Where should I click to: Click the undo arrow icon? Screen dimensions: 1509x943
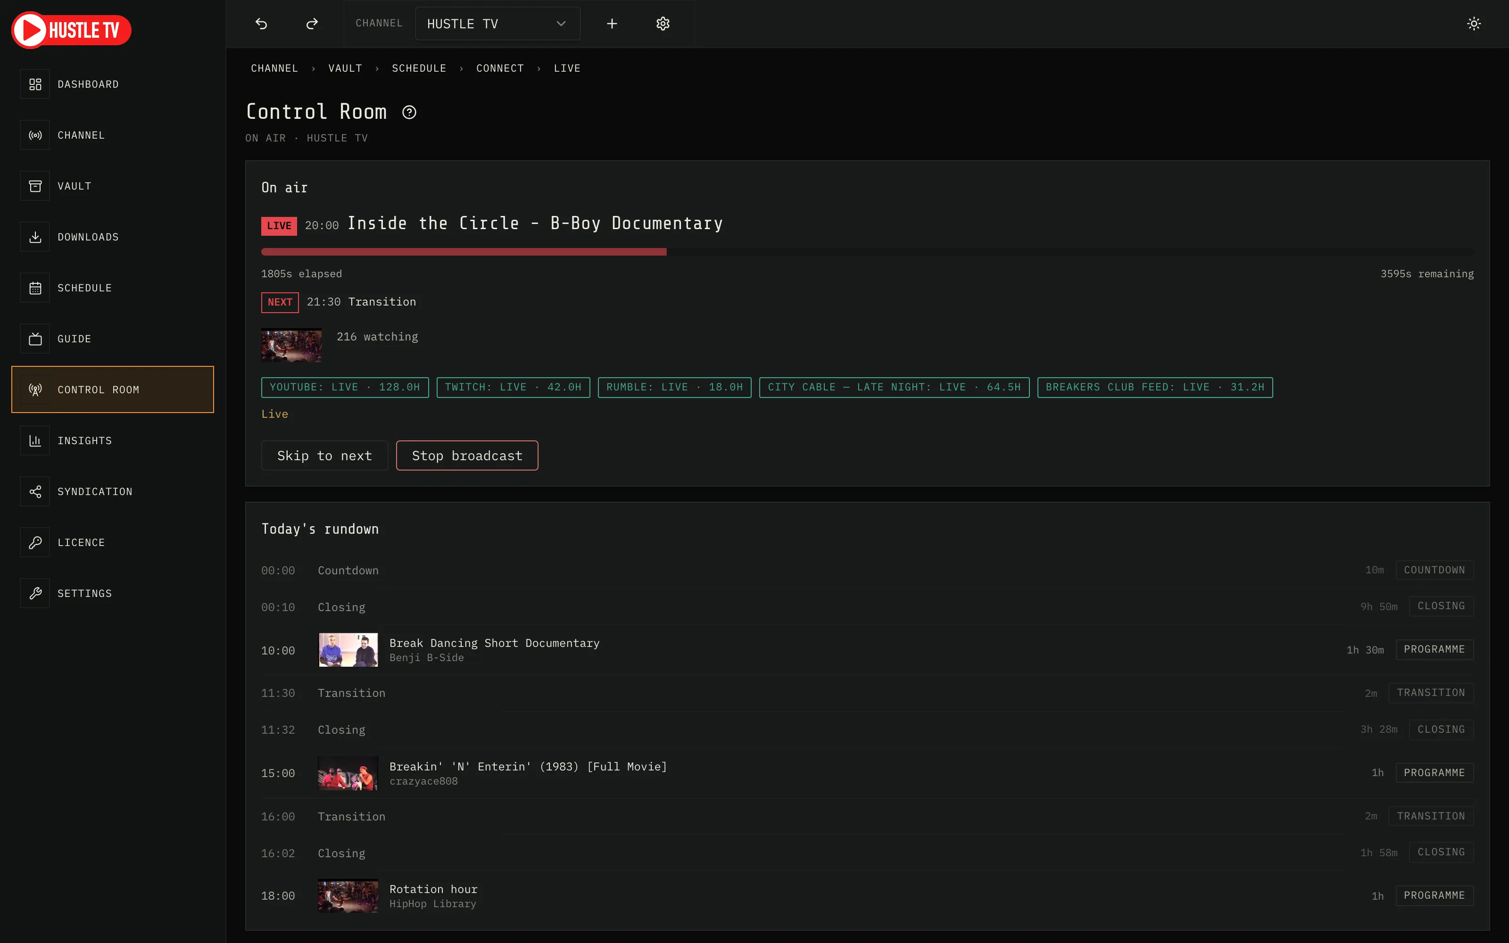[261, 24]
